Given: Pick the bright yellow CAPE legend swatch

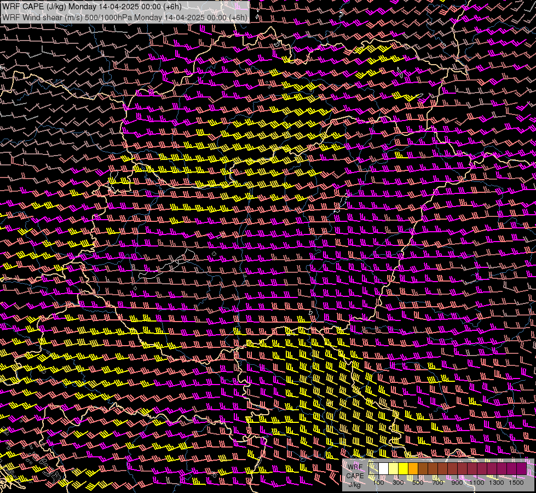Looking at the screenshot, I should click(x=404, y=468).
